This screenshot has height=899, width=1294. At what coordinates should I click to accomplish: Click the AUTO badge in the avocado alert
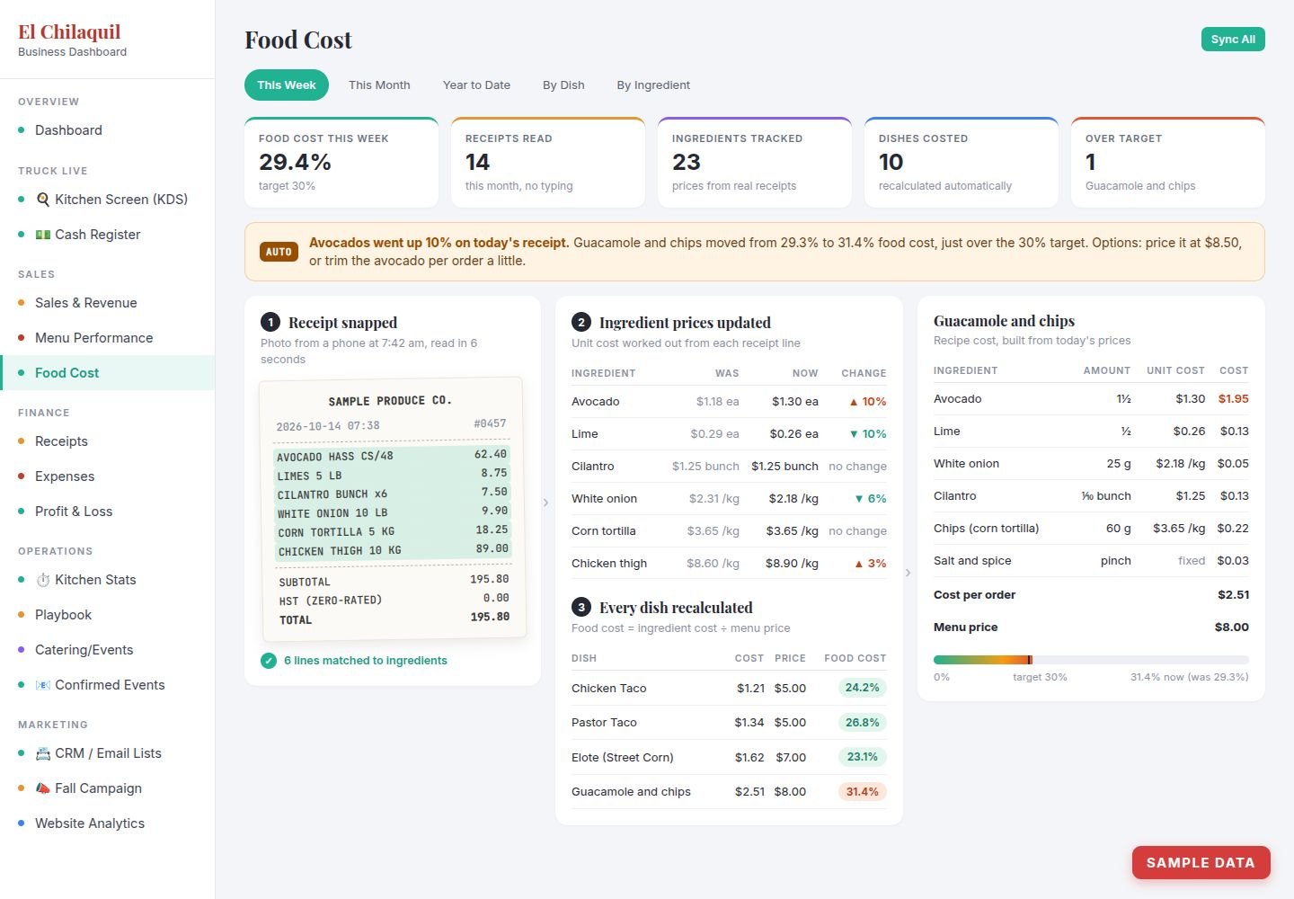[x=279, y=252]
